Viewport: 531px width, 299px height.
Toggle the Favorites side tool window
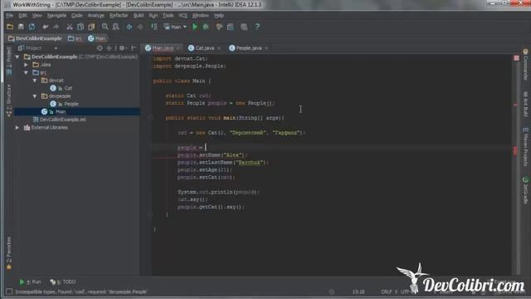[9, 252]
